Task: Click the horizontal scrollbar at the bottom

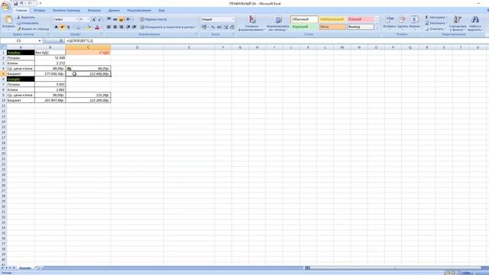Action: pyautogui.click(x=396, y=268)
